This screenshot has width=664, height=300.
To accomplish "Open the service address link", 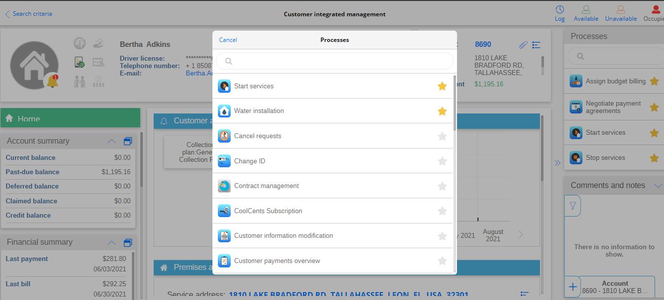I will pyautogui.click(x=348, y=295).
